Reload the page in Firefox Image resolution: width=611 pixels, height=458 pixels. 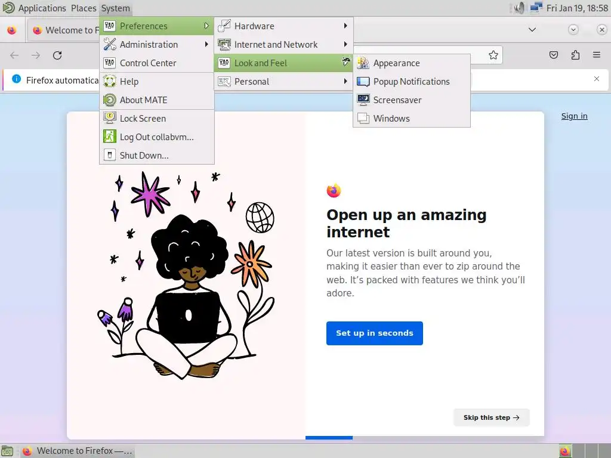pyautogui.click(x=57, y=55)
